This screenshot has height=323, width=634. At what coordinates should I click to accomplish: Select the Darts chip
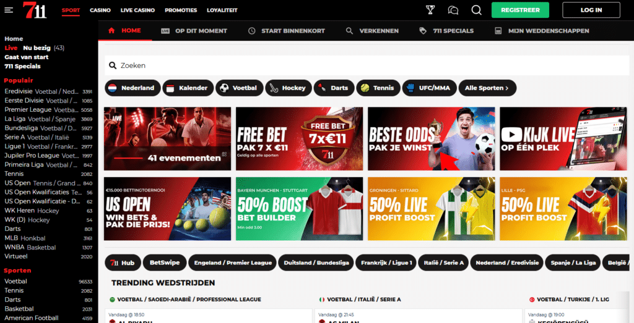point(334,88)
